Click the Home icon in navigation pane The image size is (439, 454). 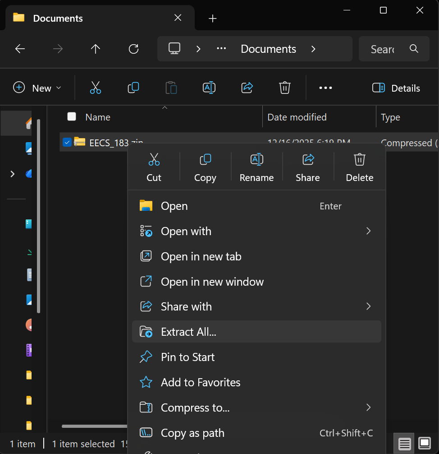(28, 123)
